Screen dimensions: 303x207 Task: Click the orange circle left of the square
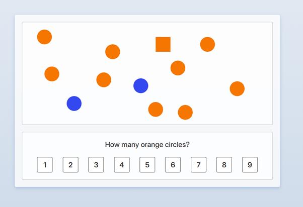pos(113,52)
